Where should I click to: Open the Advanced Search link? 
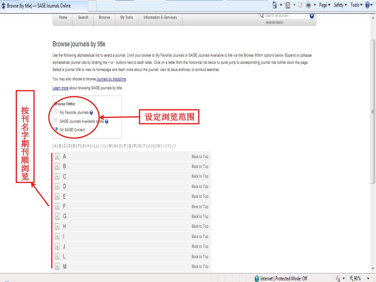click(274, 22)
